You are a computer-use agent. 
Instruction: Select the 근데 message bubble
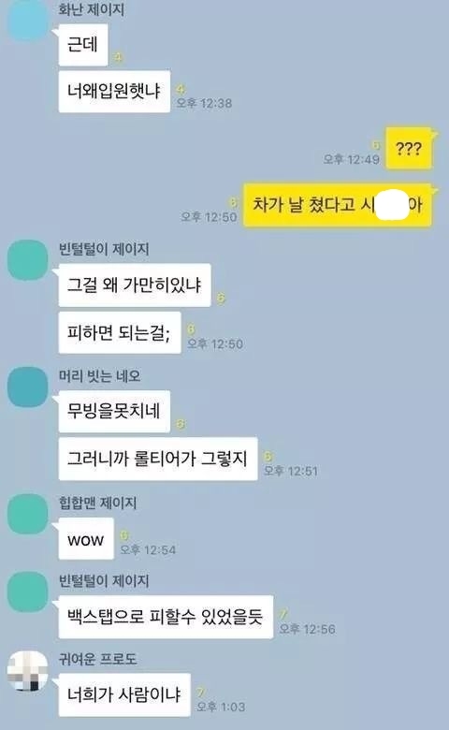tap(83, 45)
